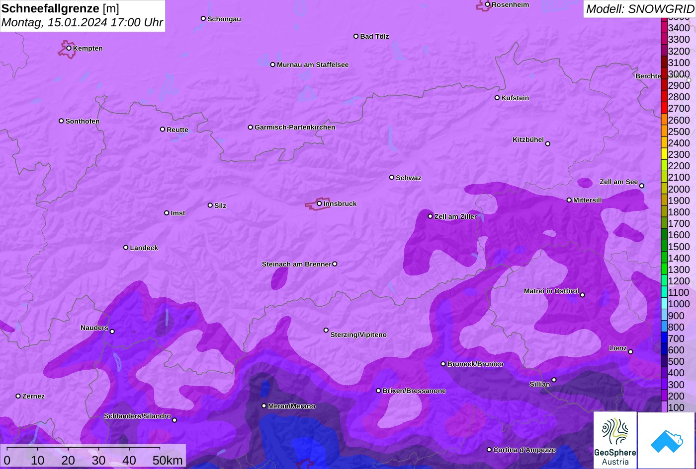Click the '2500' legend value label
This screenshot has height=469, width=696.
pos(679,132)
